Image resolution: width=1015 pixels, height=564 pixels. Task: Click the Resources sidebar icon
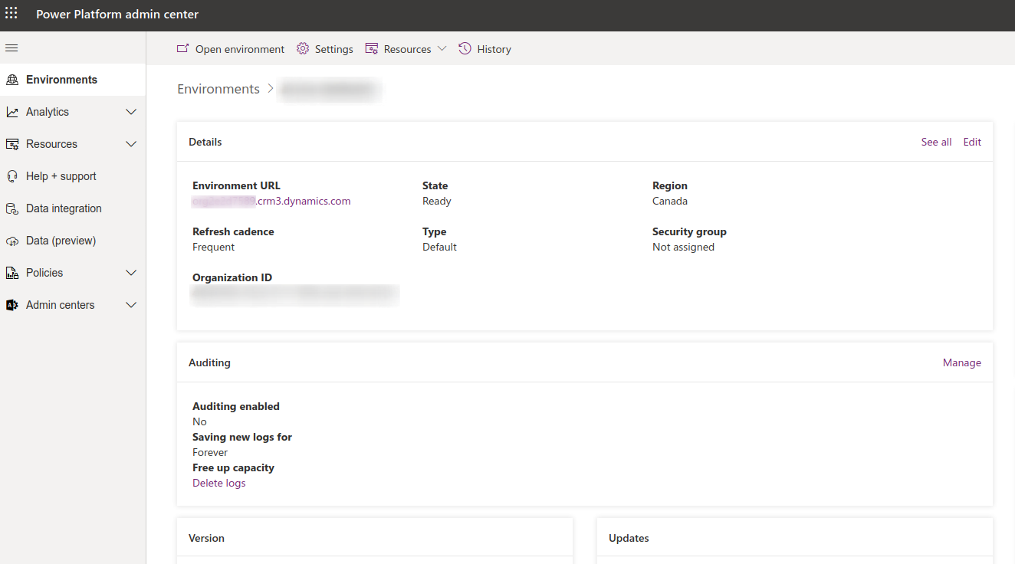[x=12, y=144]
